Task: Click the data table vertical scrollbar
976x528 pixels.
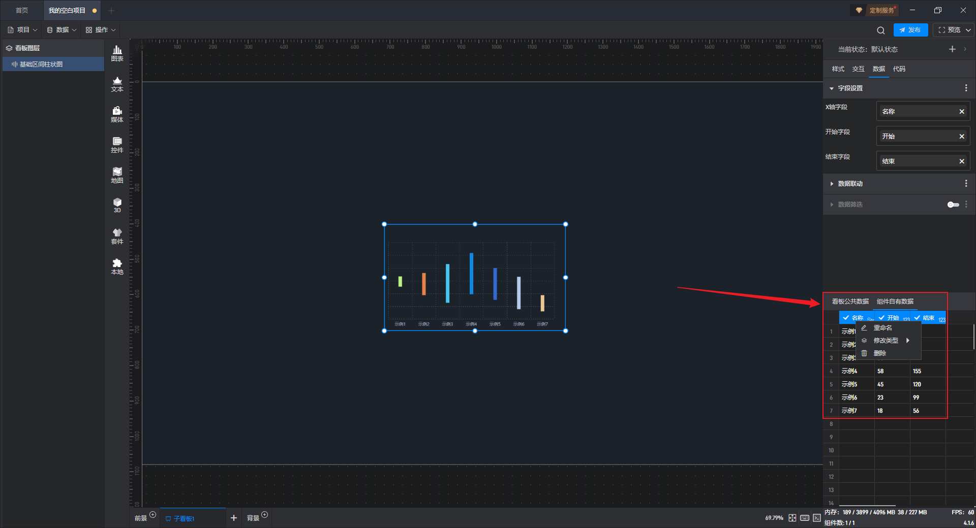Action: click(973, 337)
